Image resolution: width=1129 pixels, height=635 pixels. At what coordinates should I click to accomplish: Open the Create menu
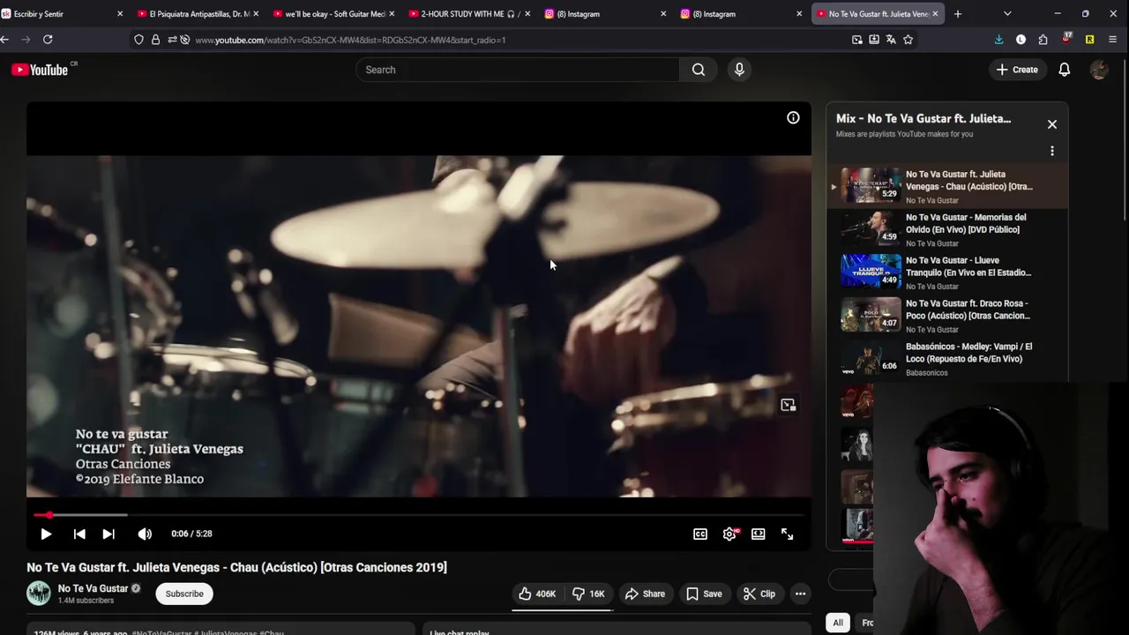coord(1017,70)
